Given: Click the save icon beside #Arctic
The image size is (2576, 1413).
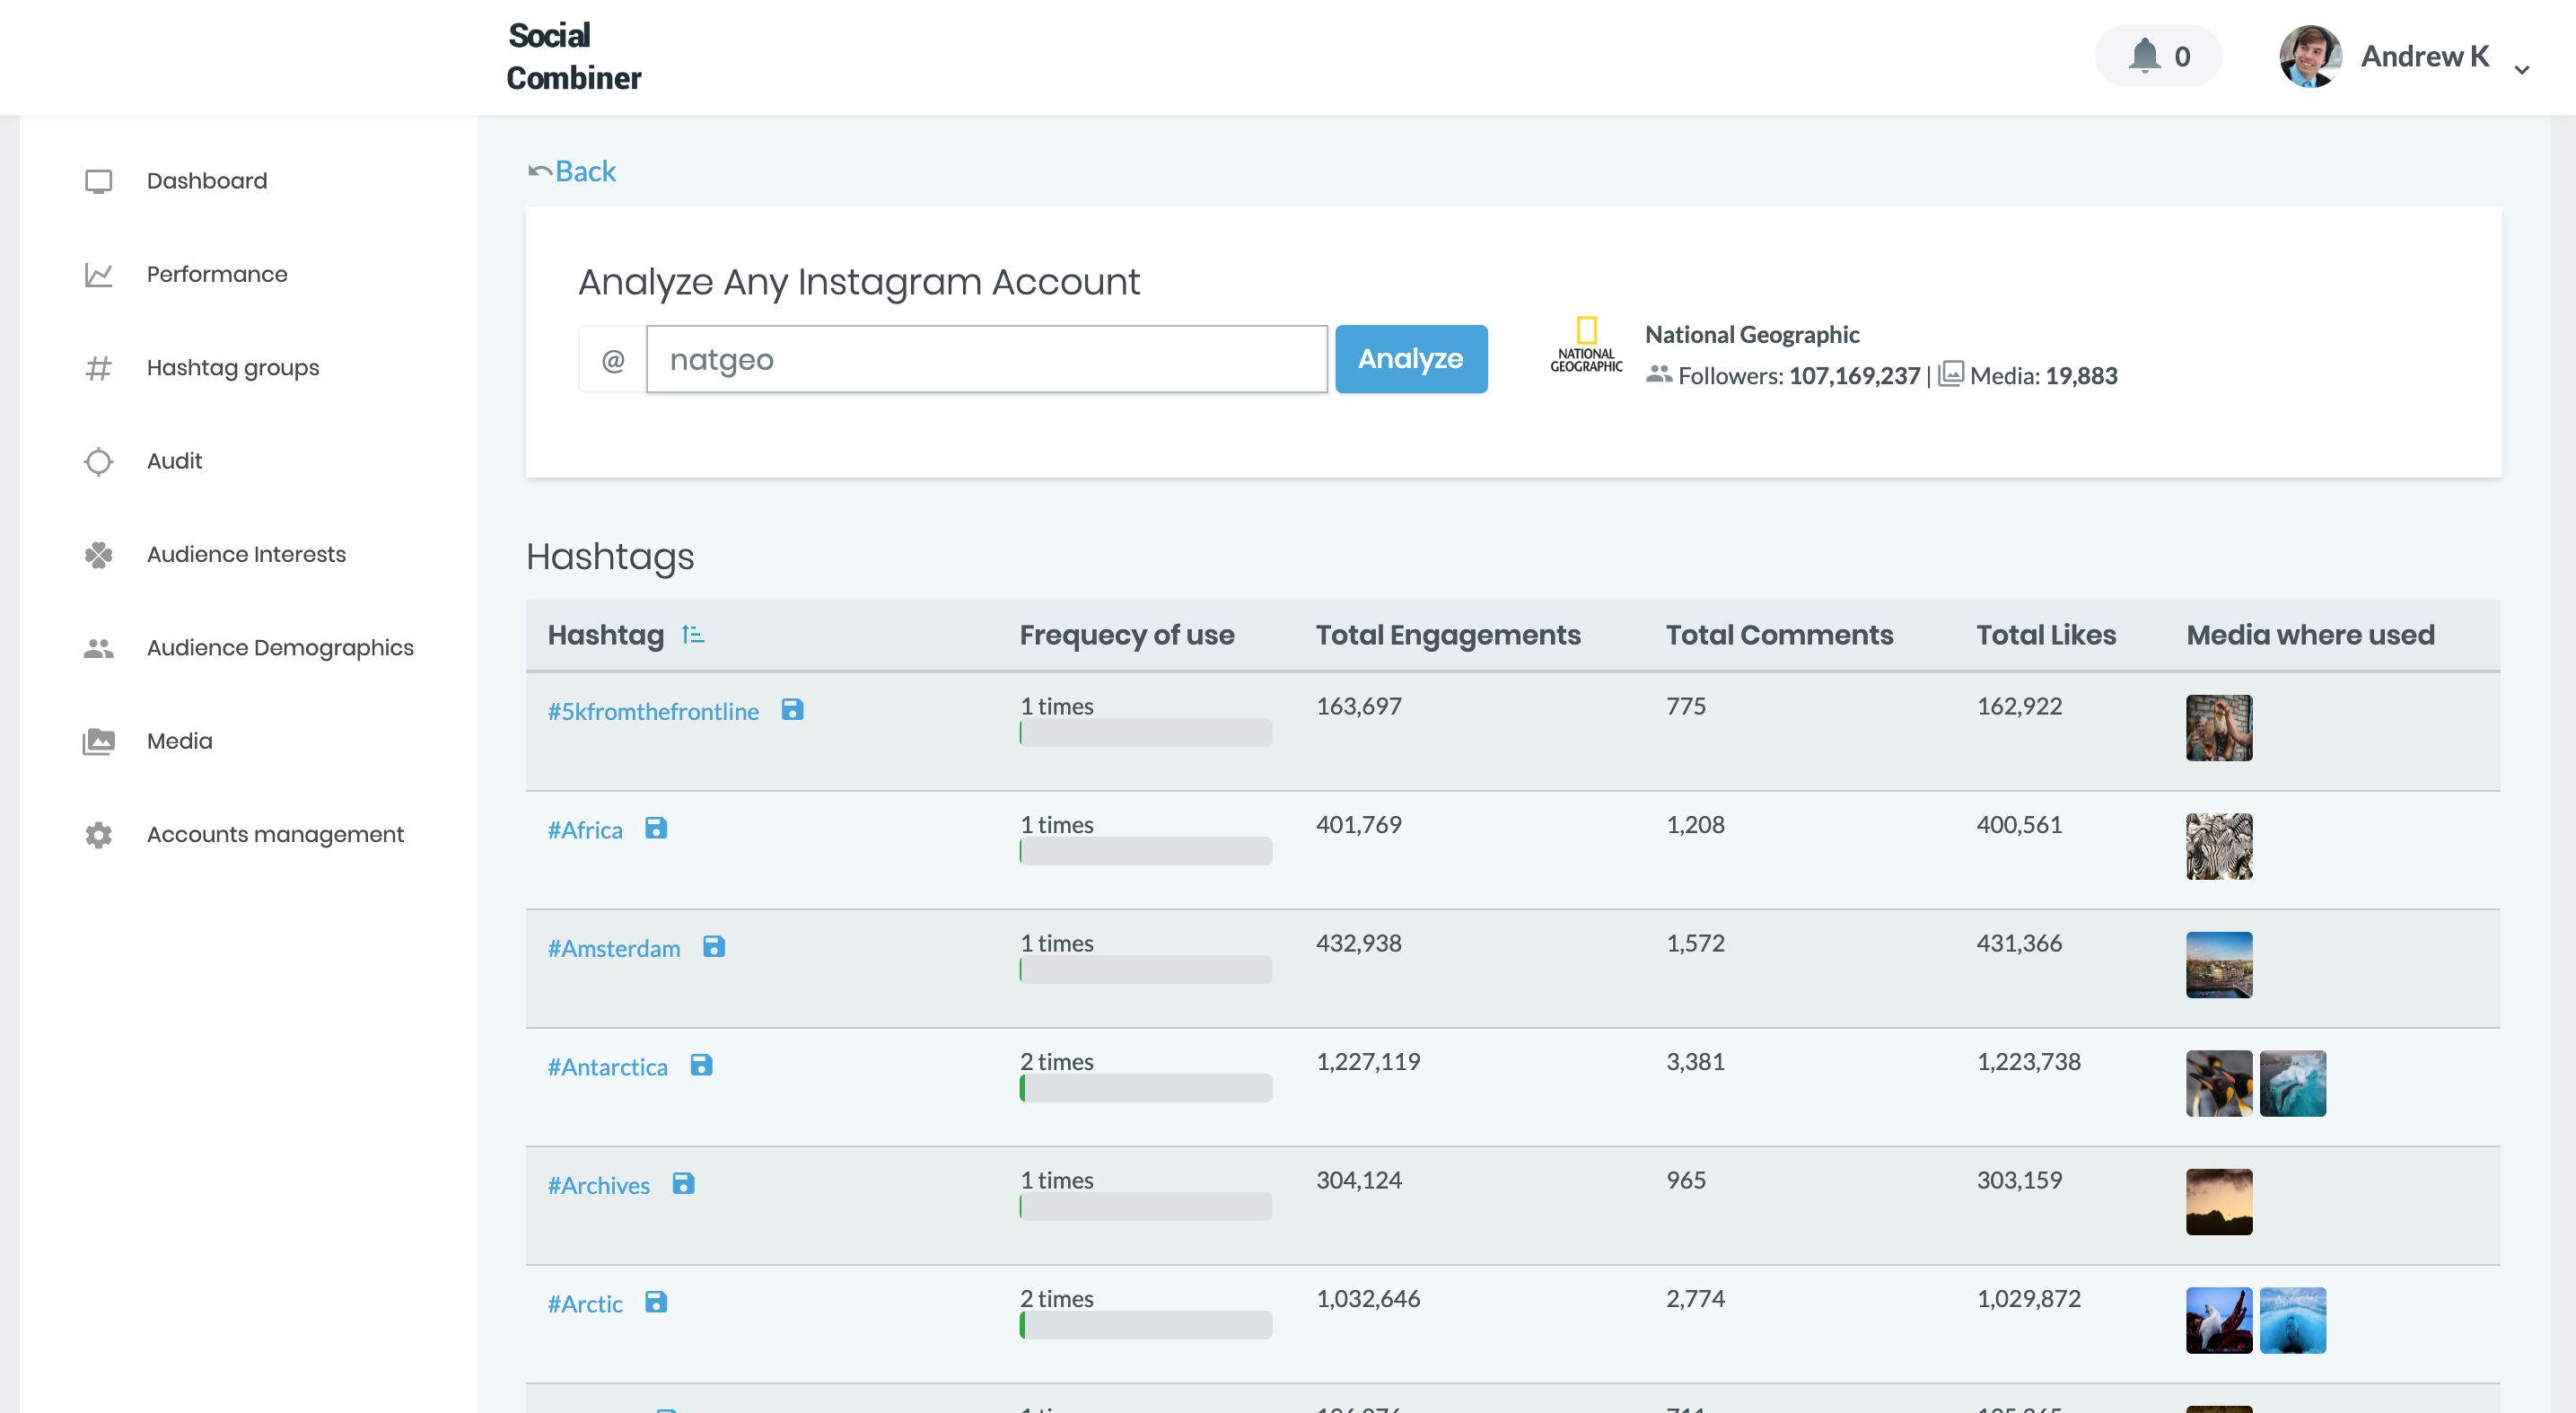Looking at the screenshot, I should [656, 1302].
